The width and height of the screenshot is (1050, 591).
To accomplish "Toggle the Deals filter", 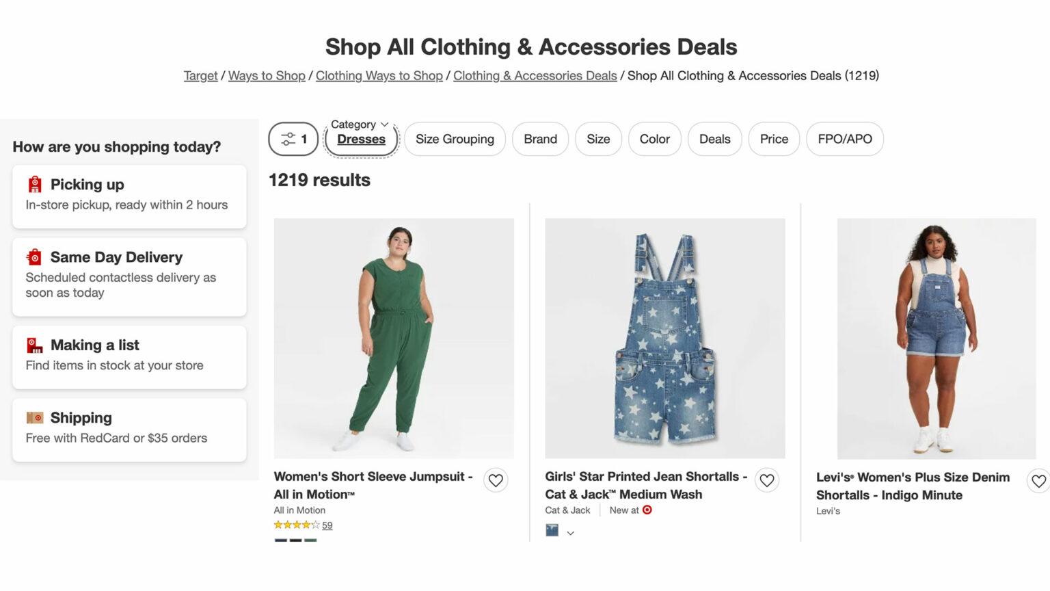I will click(x=714, y=139).
